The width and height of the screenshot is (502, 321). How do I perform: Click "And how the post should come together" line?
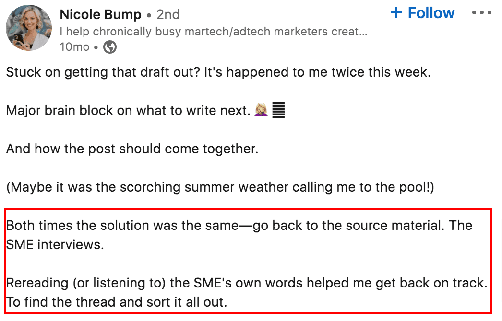tap(132, 149)
